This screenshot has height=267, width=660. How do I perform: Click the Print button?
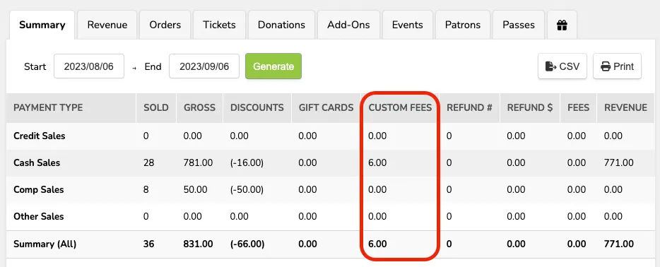tap(617, 66)
